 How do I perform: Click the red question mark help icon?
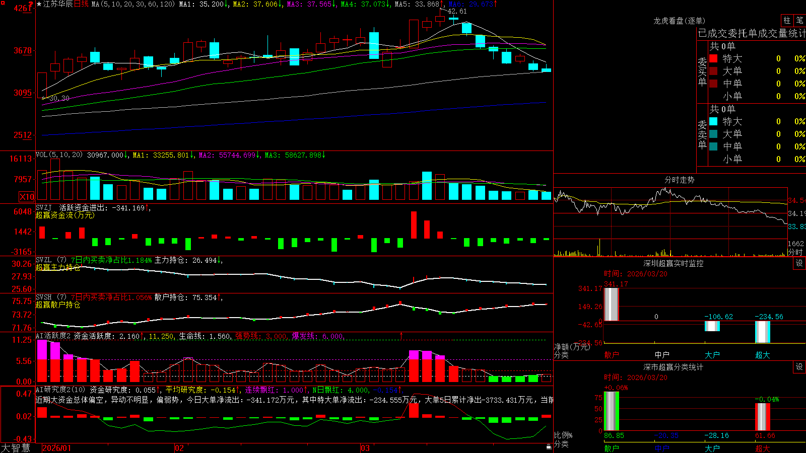click(x=31, y=5)
